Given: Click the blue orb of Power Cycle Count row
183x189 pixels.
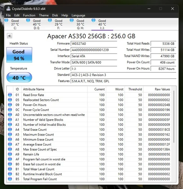Looking at the screenshot, I should click(10, 110).
